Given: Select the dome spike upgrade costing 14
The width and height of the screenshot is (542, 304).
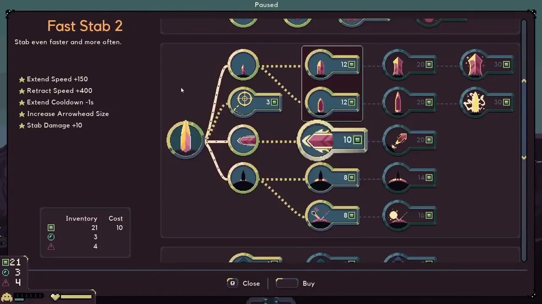Looking at the screenshot, I should point(409,178).
